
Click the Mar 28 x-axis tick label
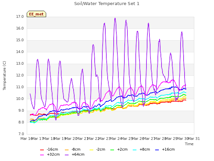click(160, 139)
